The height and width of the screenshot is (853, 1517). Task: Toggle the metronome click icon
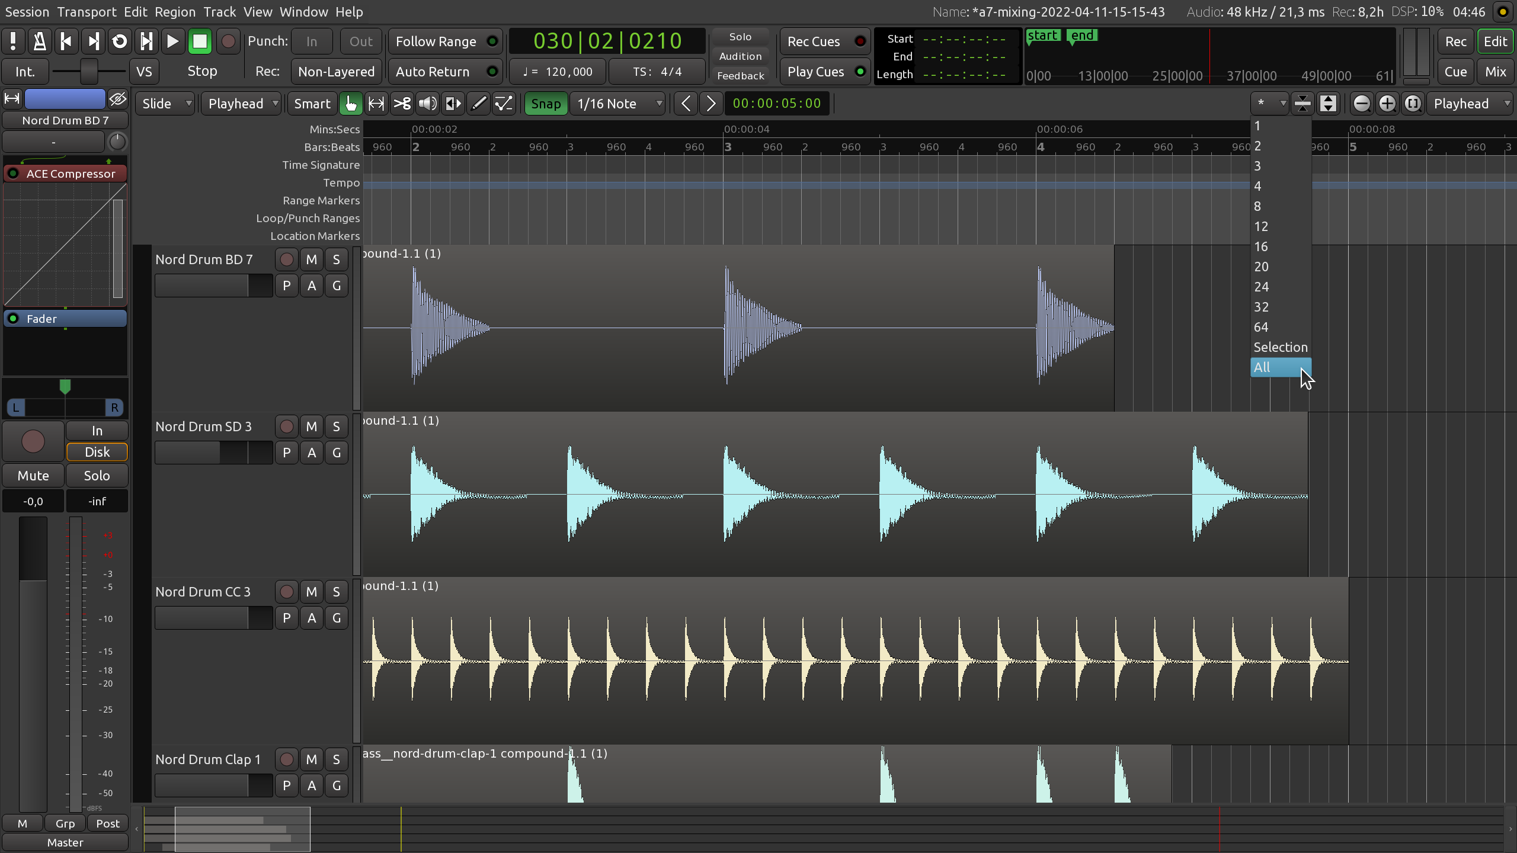pyautogui.click(x=40, y=41)
